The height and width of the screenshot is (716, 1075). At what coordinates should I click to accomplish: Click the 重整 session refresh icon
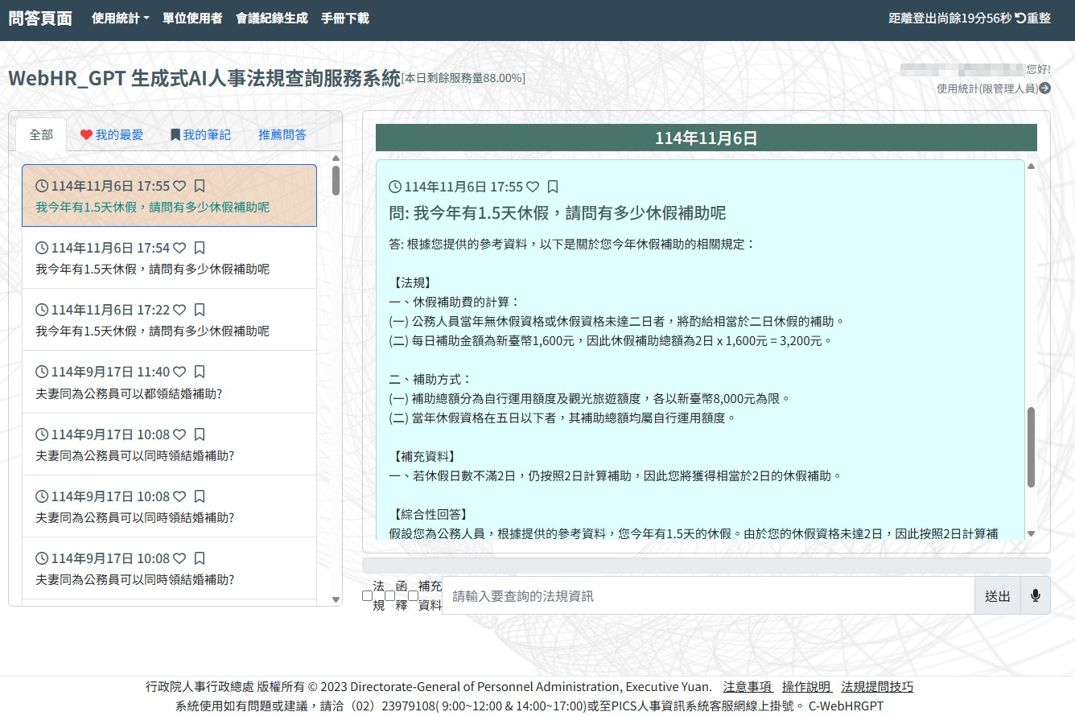[x=1020, y=18]
